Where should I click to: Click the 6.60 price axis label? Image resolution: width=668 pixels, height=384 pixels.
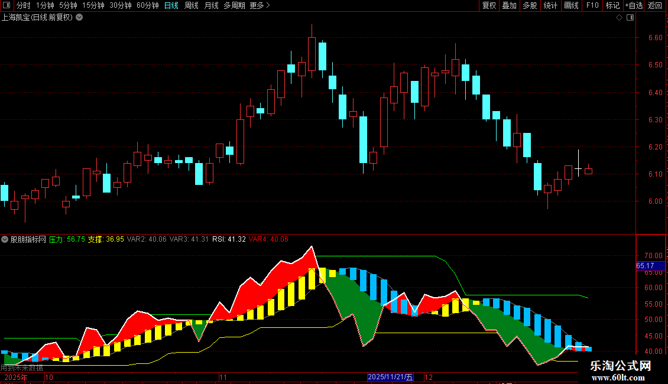[x=655, y=37]
